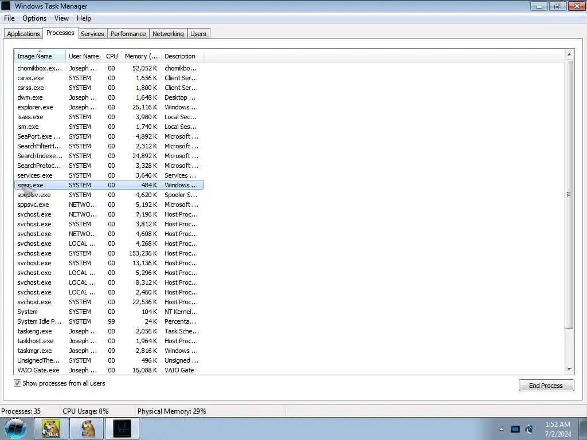The height and width of the screenshot is (440, 587).
Task: Switch to the Applications tab
Action: [23, 34]
